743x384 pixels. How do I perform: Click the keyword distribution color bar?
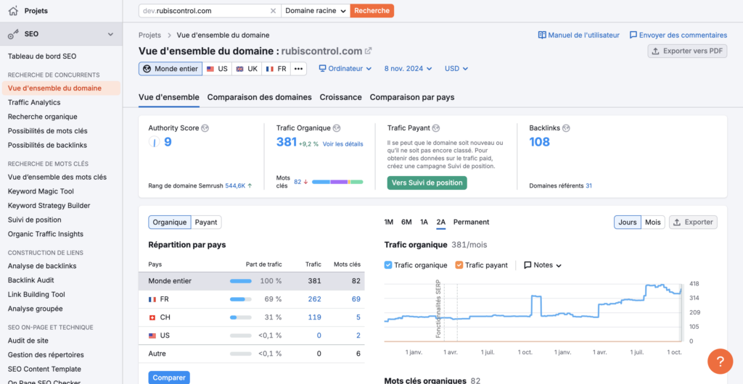(x=337, y=182)
